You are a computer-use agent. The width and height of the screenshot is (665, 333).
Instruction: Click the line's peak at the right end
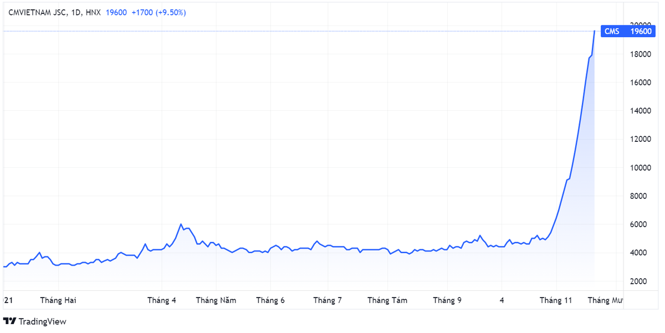pyautogui.click(x=595, y=31)
